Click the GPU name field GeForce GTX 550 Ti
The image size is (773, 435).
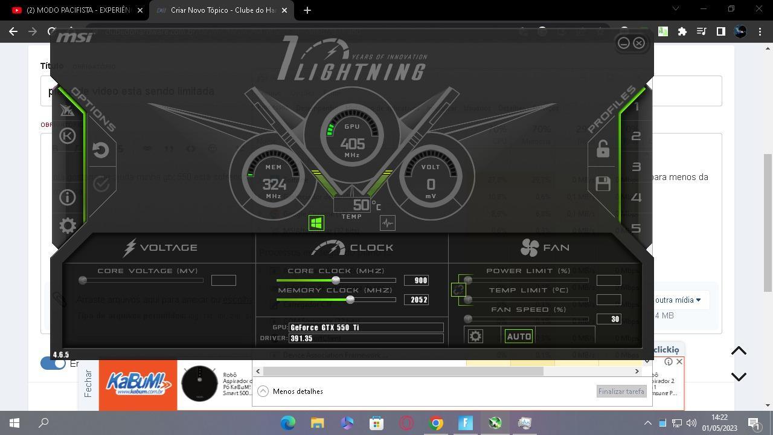click(366, 327)
